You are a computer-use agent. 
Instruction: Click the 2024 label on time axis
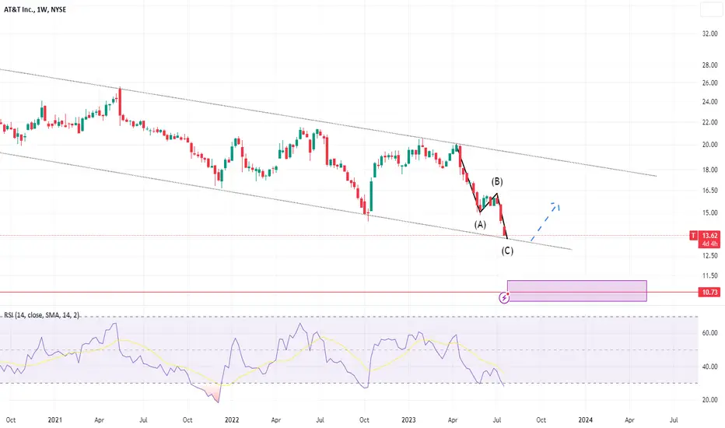coord(585,420)
